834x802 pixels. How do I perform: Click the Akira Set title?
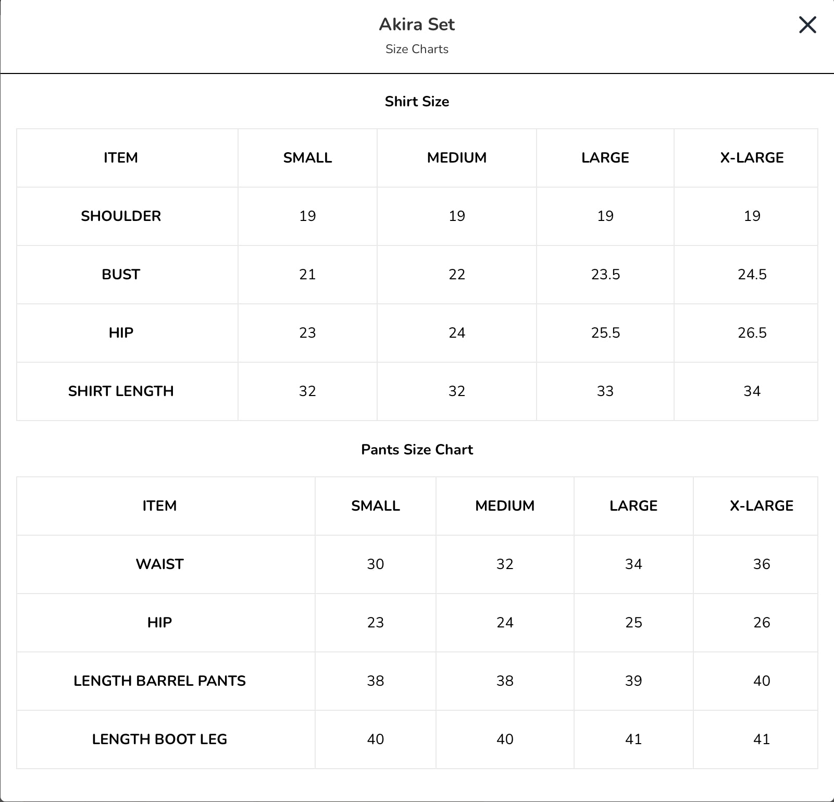[417, 24]
